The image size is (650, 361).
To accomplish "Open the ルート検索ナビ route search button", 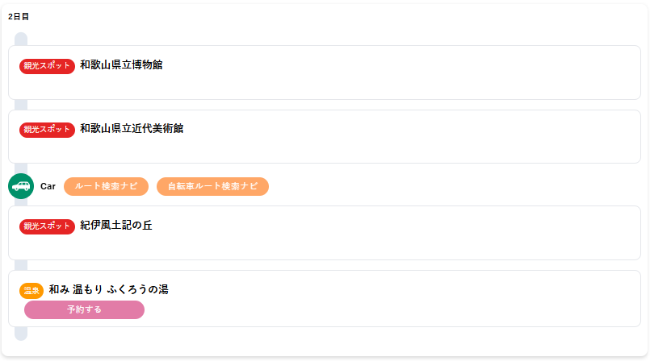I will pos(106,186).
